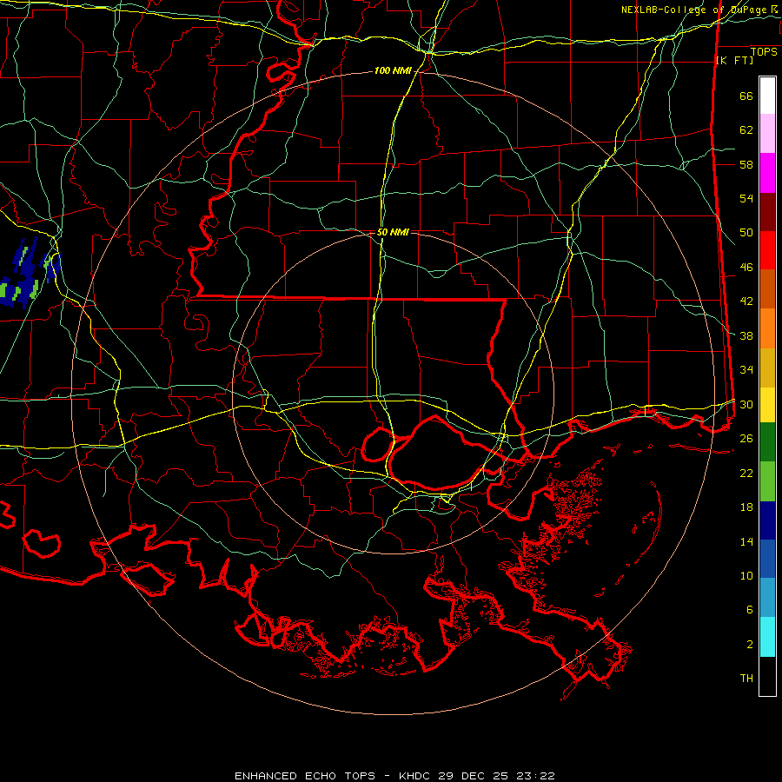Viewport: 782px width, 782px height.
Task: Select the bright orange legend swatch
Action: (767, 328)
